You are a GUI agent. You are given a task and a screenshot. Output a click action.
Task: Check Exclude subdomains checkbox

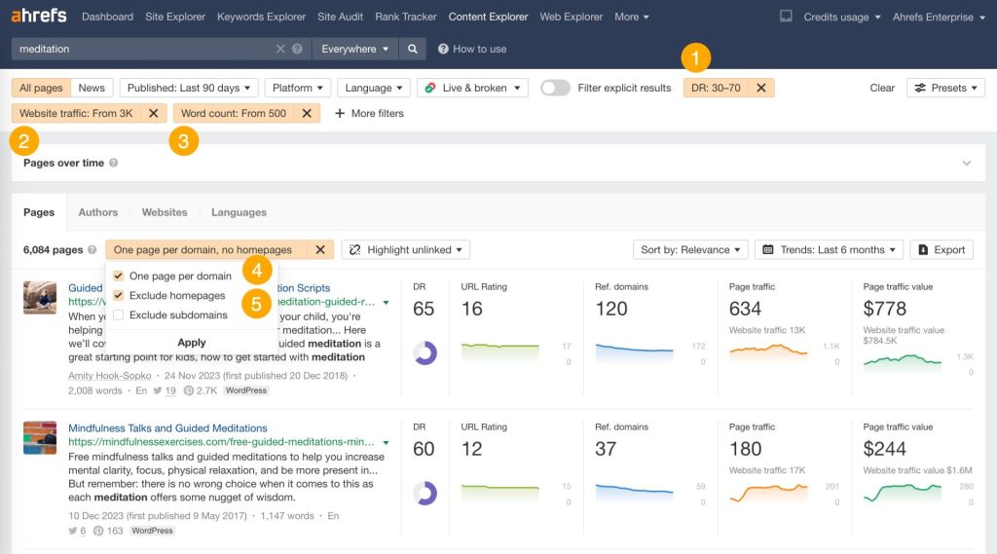[118, 314]
